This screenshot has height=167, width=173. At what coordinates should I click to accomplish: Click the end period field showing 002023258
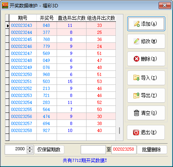[124, 149]
